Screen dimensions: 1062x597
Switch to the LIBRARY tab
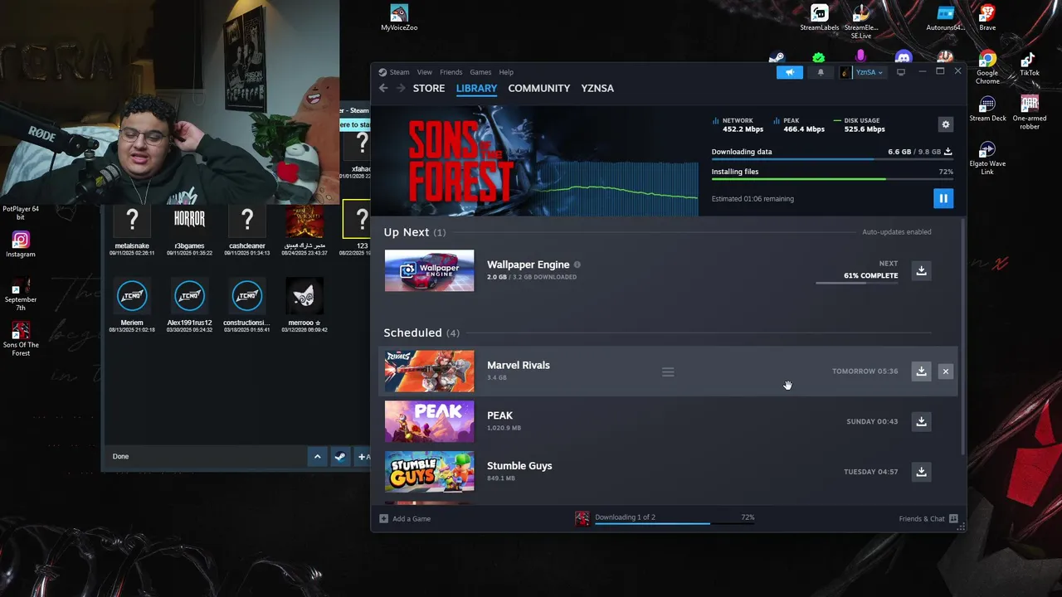click(x=476, y=88)
